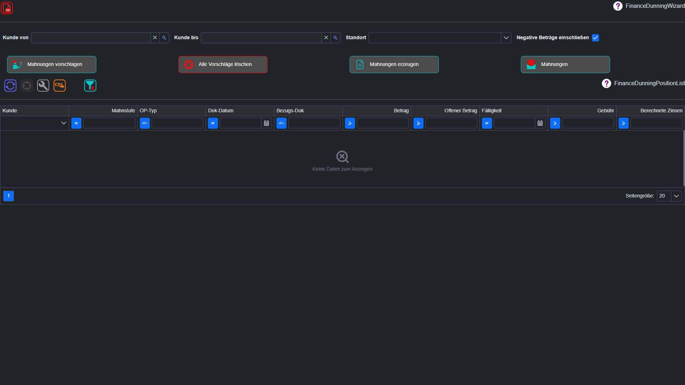The height and width of the screenshot is (385, 685).
Task: Search customers for Kunde bis
Action: click(335, 37)
